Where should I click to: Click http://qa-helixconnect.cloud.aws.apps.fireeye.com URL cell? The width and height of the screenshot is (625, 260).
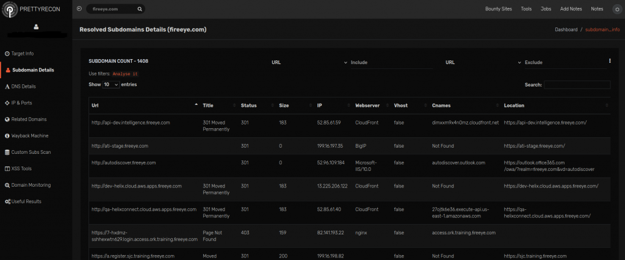click(x=144, y=209)
